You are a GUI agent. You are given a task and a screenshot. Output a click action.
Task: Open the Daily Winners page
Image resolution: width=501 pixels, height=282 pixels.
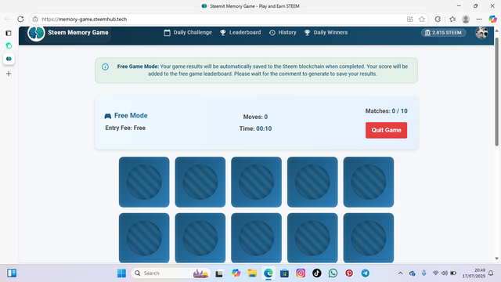(326, 33)
